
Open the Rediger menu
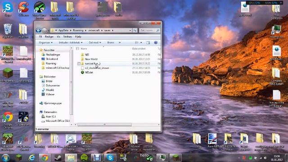click(x=49, y=37)
